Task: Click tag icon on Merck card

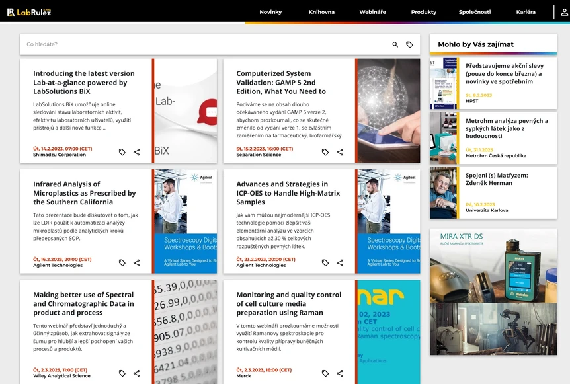Action: click(325, 373)
